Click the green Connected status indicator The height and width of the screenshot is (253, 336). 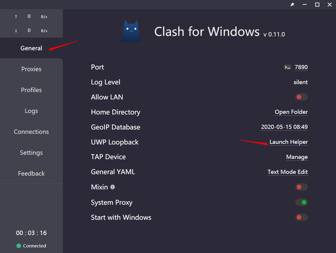tap(19, 246)
